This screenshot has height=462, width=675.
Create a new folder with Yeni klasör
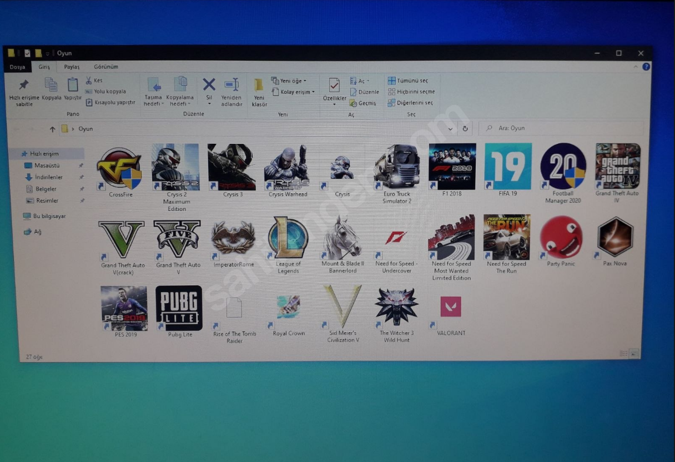259,92
